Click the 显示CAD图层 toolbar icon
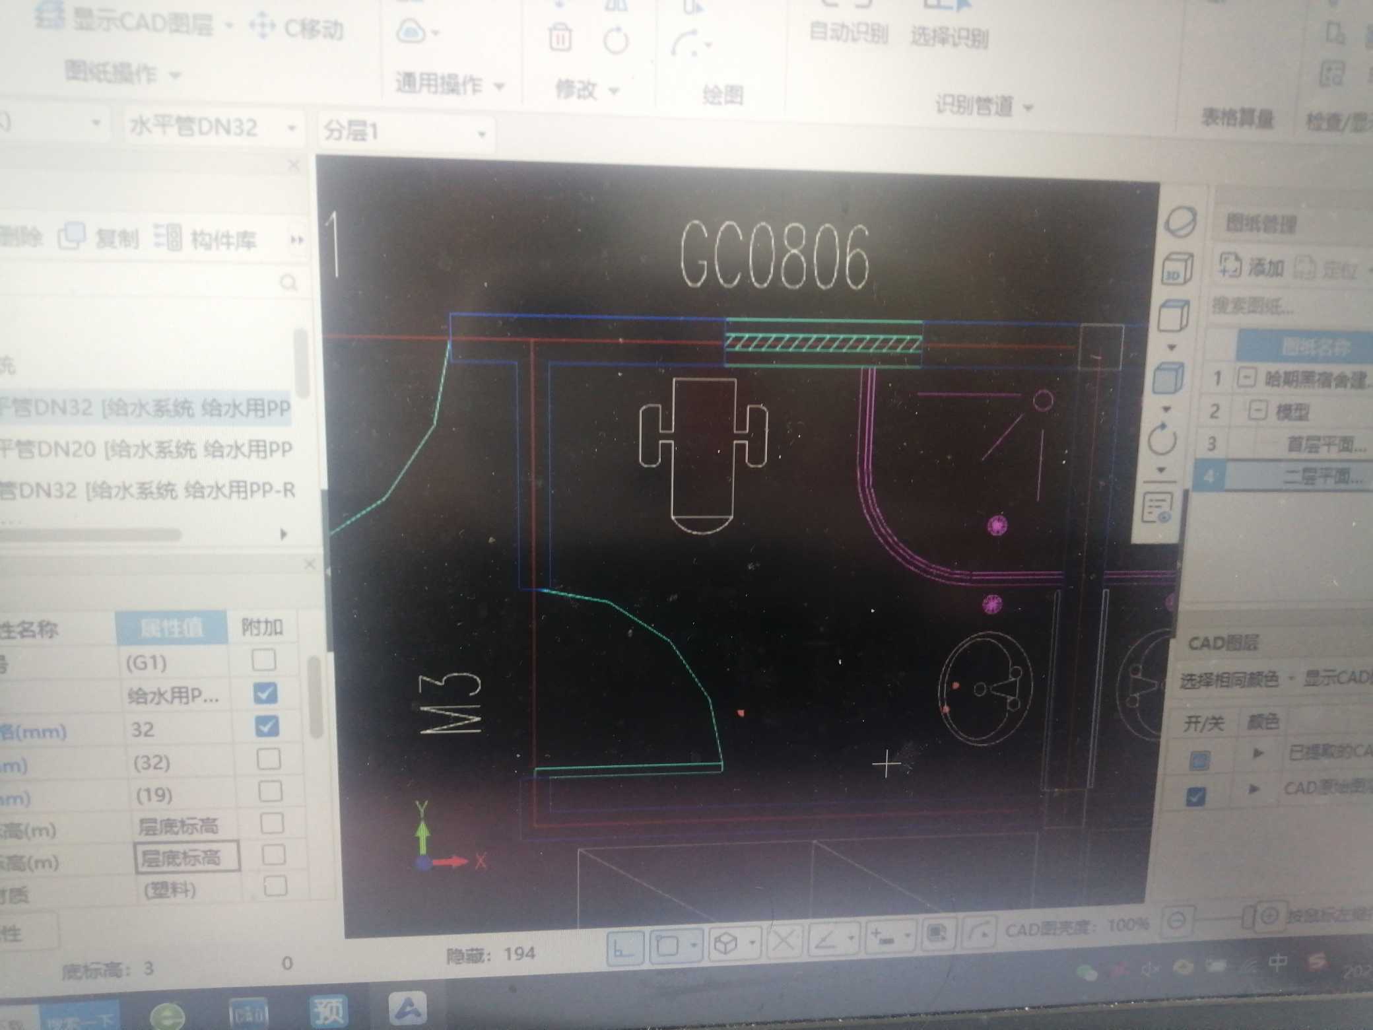Image resolution: width=1373 pixels, height=1030 pixels. coord(50,16)
